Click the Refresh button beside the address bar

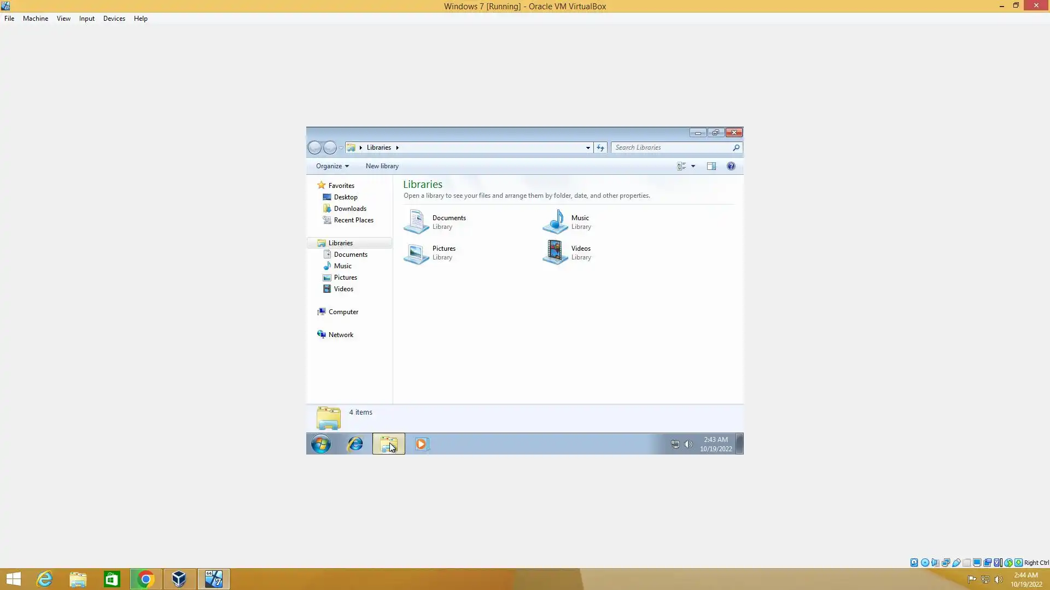click(600, 147)
